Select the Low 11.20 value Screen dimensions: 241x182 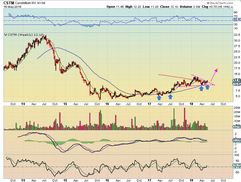tap(151, 7)
